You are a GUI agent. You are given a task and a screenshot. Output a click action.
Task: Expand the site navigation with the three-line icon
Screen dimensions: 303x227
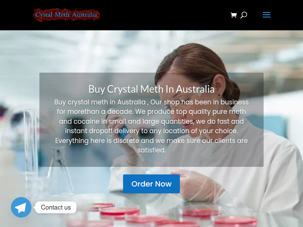pos(267,15)
